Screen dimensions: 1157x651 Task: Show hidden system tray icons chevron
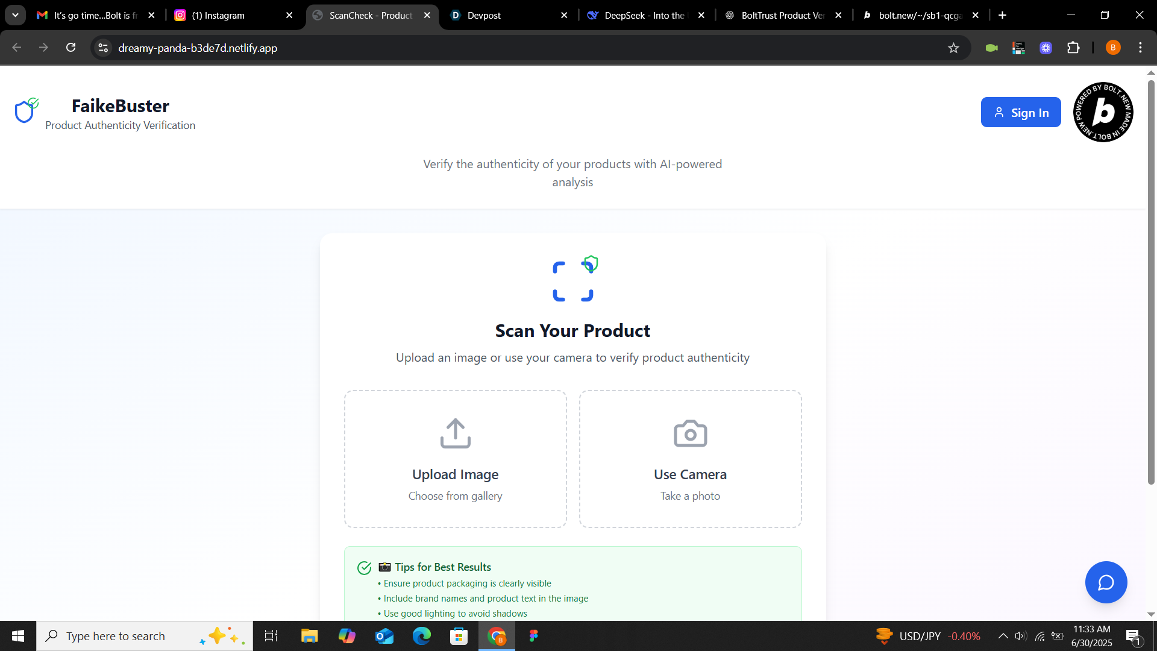1003,636
